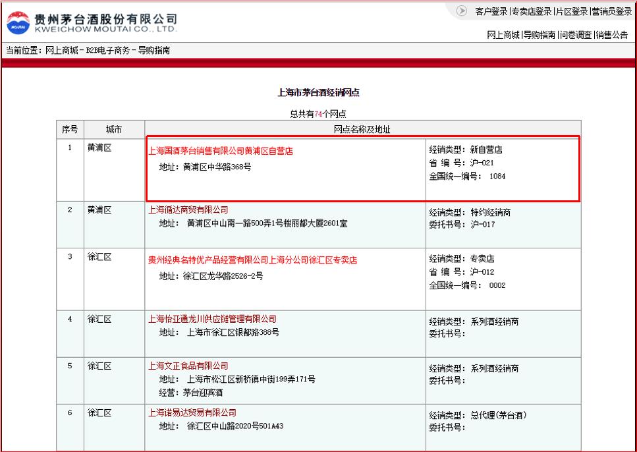Click the gray arrow circle beside login links

(463, 11)
